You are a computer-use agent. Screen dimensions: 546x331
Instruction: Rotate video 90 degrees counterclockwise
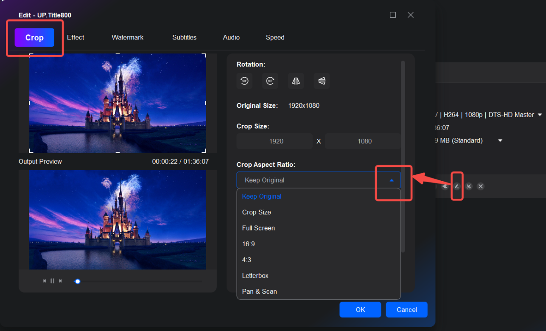[x=244, y=81]
